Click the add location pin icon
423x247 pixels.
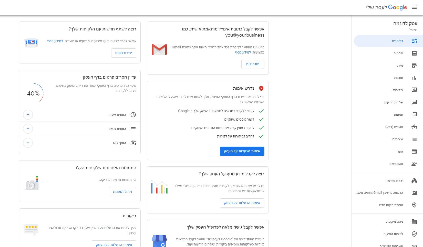click(x=414, y=205)
